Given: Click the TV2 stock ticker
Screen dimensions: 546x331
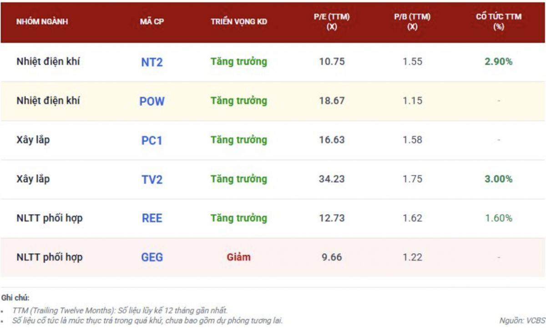Looking at the screenshot, I should pyautogui.click(x=152, y=179).
